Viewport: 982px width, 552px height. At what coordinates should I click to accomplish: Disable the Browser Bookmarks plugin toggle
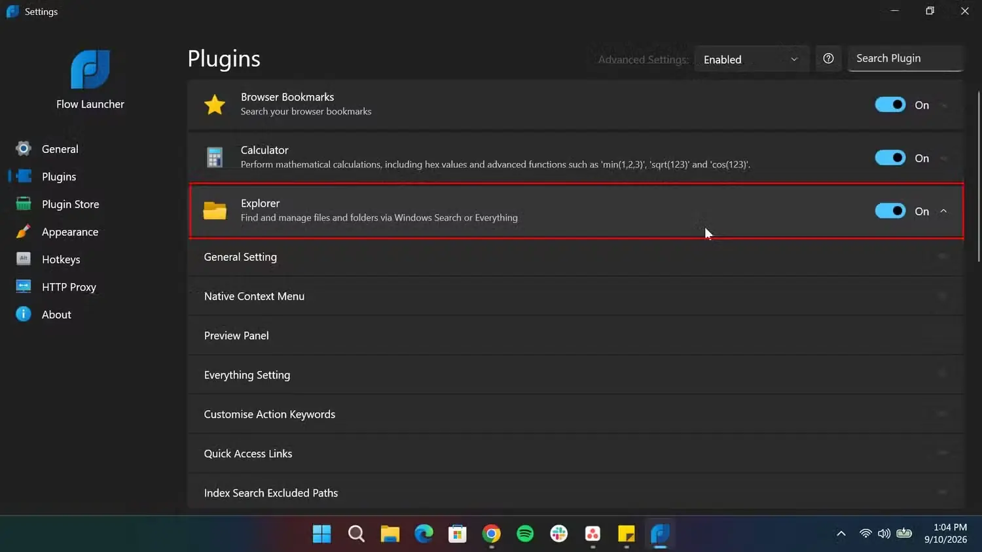tap(890, 105)
